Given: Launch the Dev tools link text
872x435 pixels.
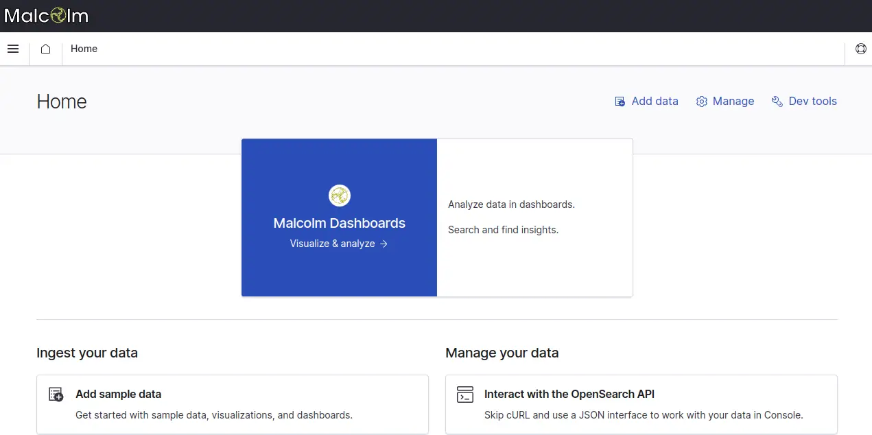Looking at the screenshot, I should pos(812,101).
